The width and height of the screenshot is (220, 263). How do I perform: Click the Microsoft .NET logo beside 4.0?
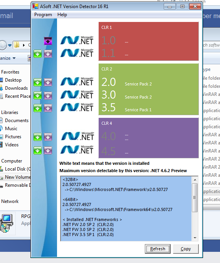(77, 136)
